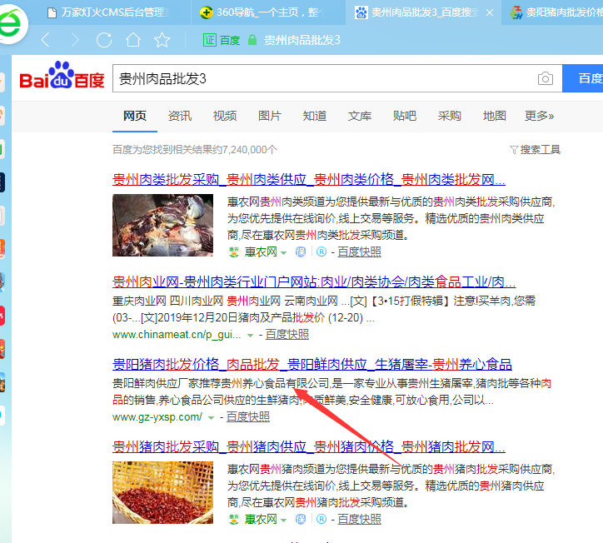Click the blue 百度一下 search button

tap(583, 78)
